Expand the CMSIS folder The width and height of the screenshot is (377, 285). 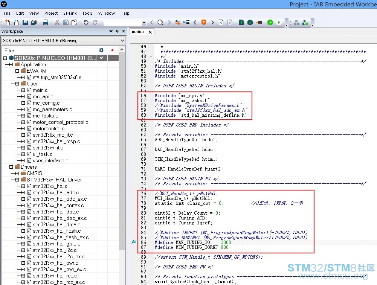click(x=17, y=173)
